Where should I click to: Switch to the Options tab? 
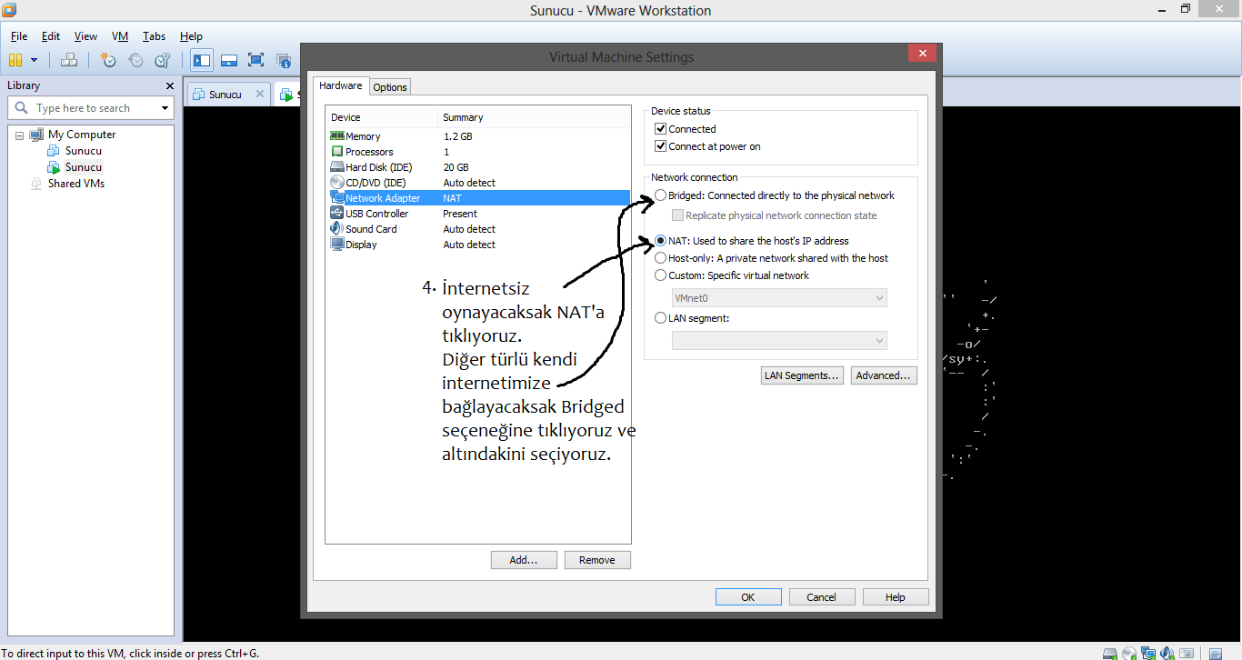(x=390, y=87)
